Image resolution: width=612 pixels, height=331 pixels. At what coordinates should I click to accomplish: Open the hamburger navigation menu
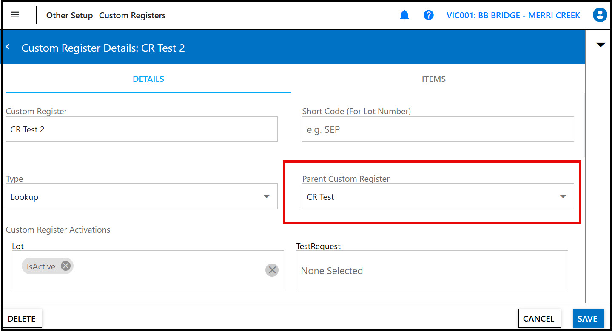click(x=15, y=15)
